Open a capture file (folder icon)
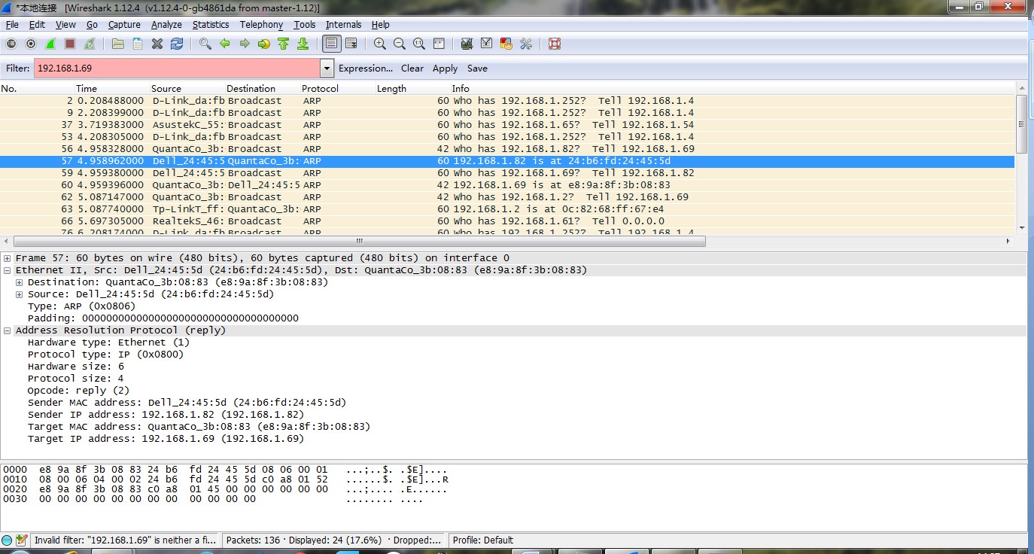Image resolution: width=1034 pixels, height=554 pixels. pos(118,44)
